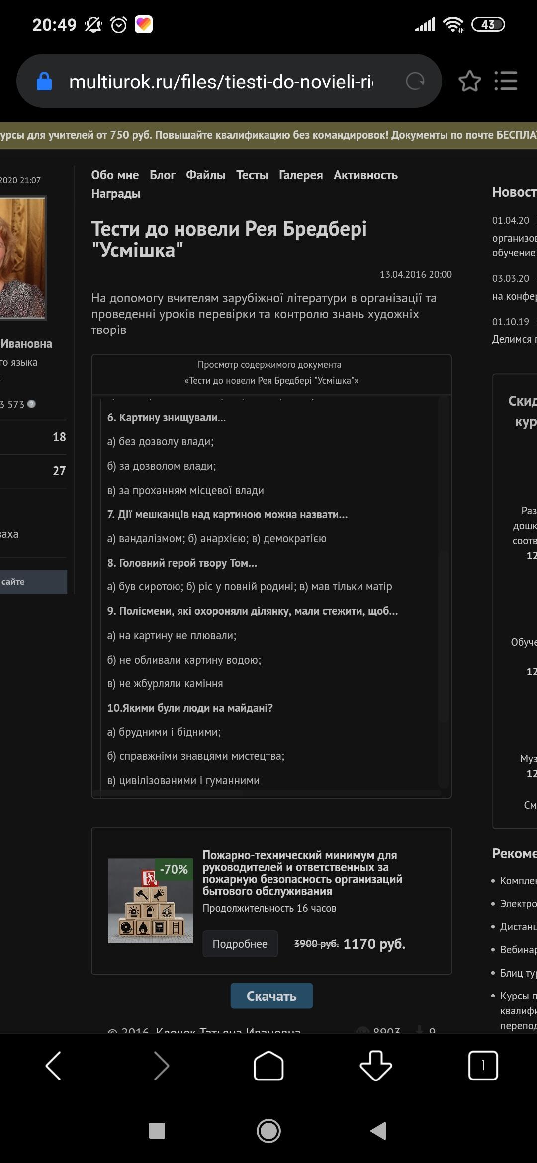The image size is (537, 1163).
Task: Open the browser menu list icon
Action: [x=506, y=81]
